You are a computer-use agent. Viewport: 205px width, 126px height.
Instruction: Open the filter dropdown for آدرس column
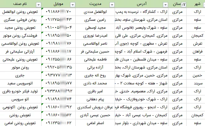[x=166, y=5]
